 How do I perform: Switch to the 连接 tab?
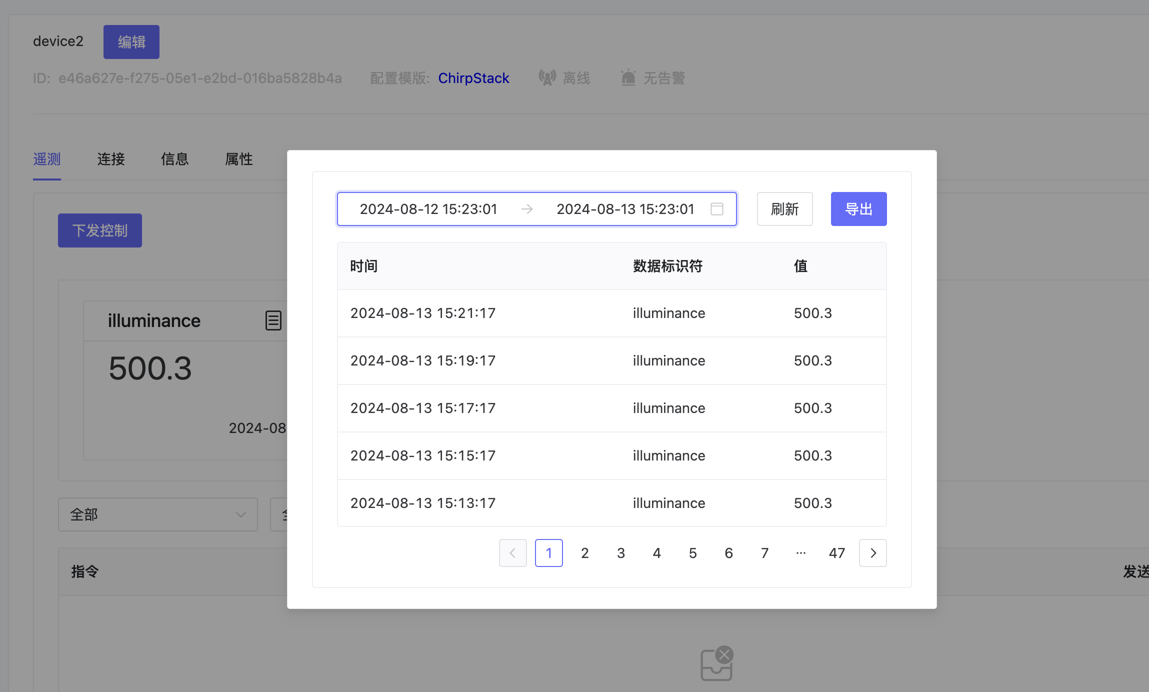111,159
